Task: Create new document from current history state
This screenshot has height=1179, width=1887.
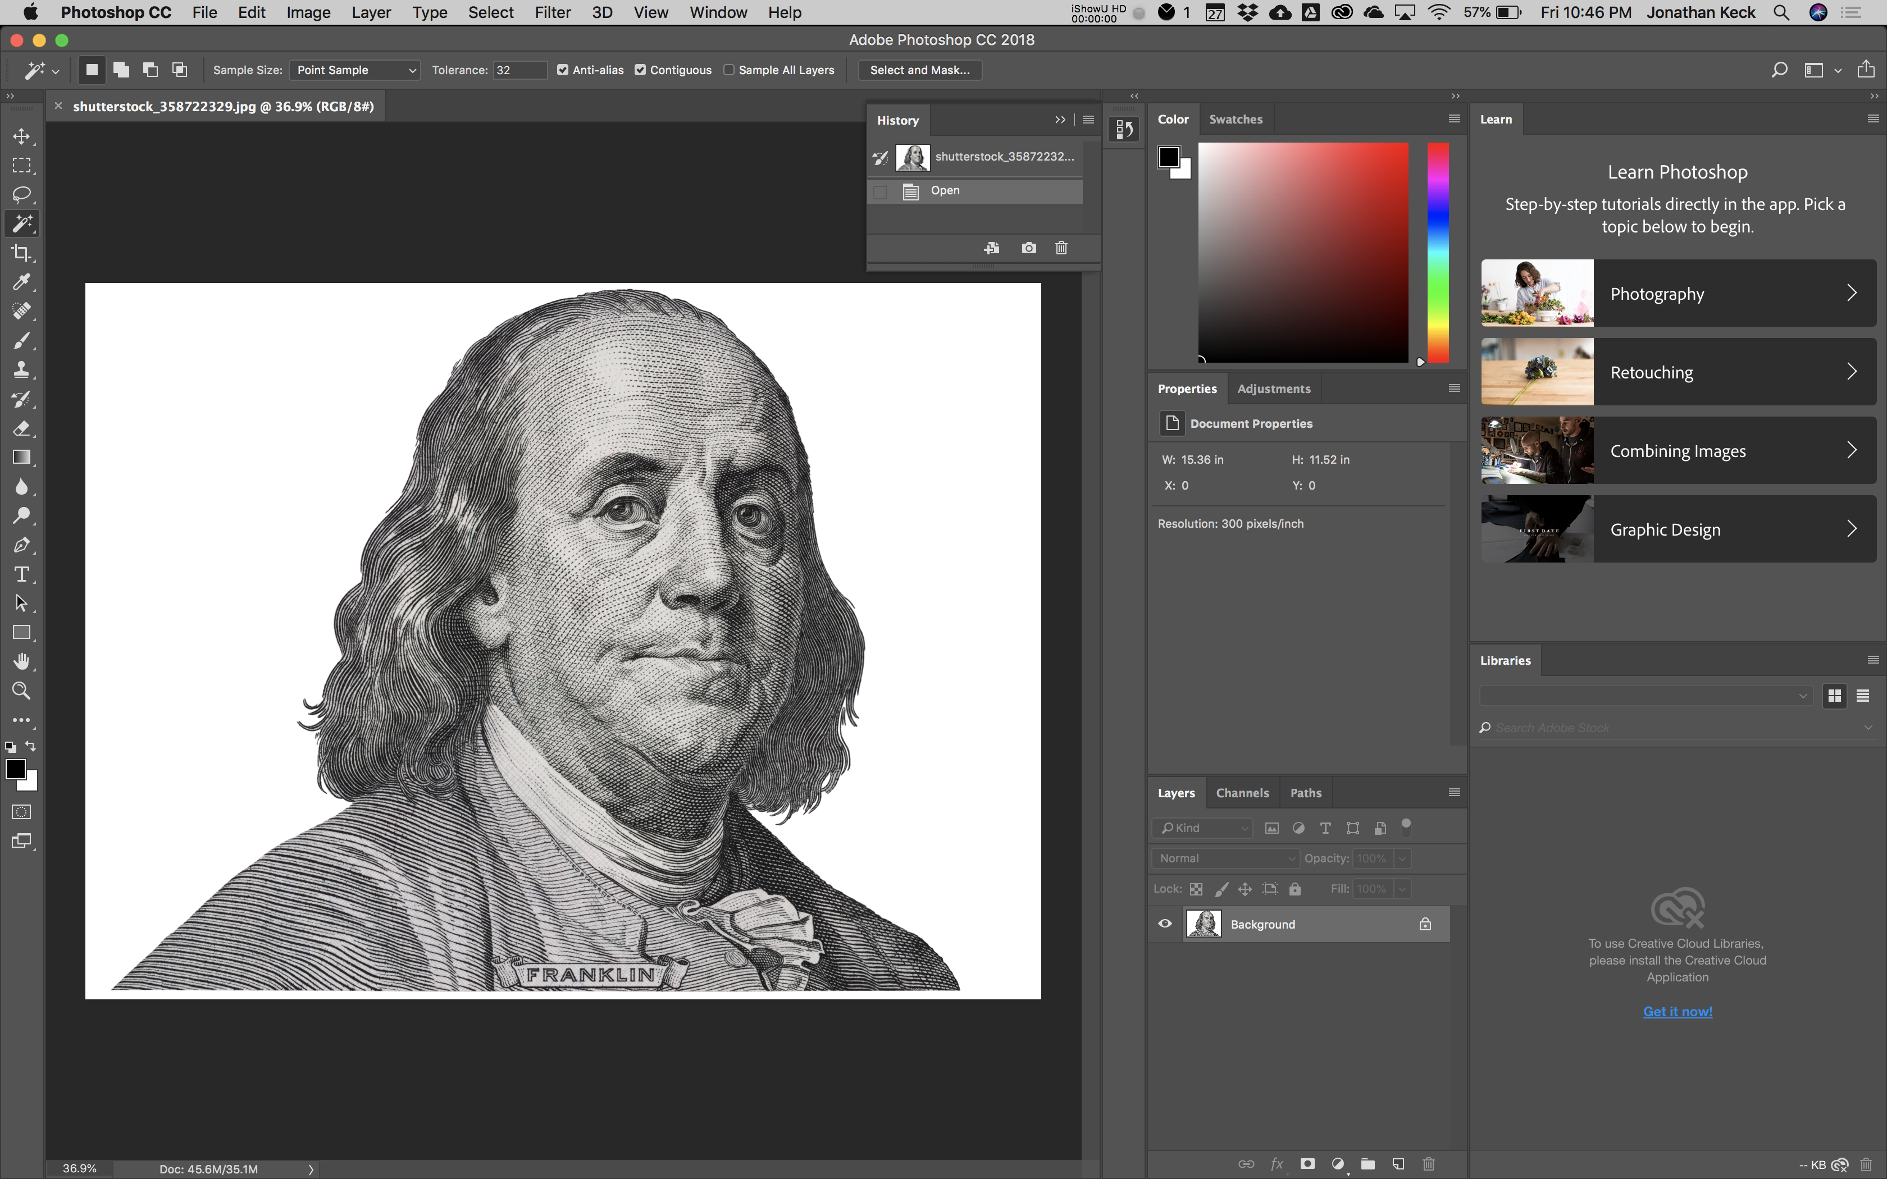Action: (992, 248)
